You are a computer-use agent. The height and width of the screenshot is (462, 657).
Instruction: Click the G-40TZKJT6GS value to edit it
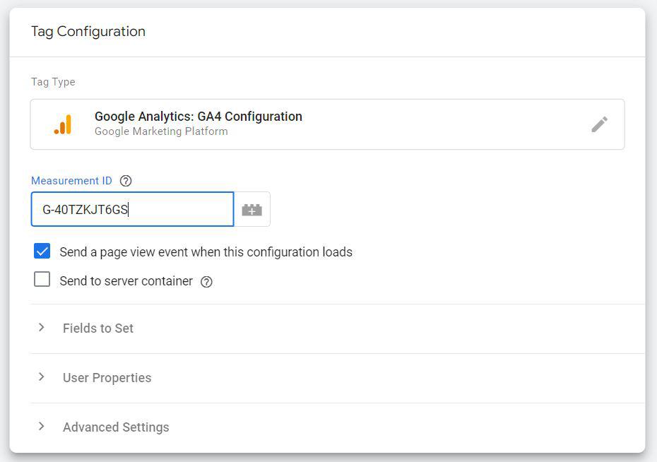(x=85, y=209)
